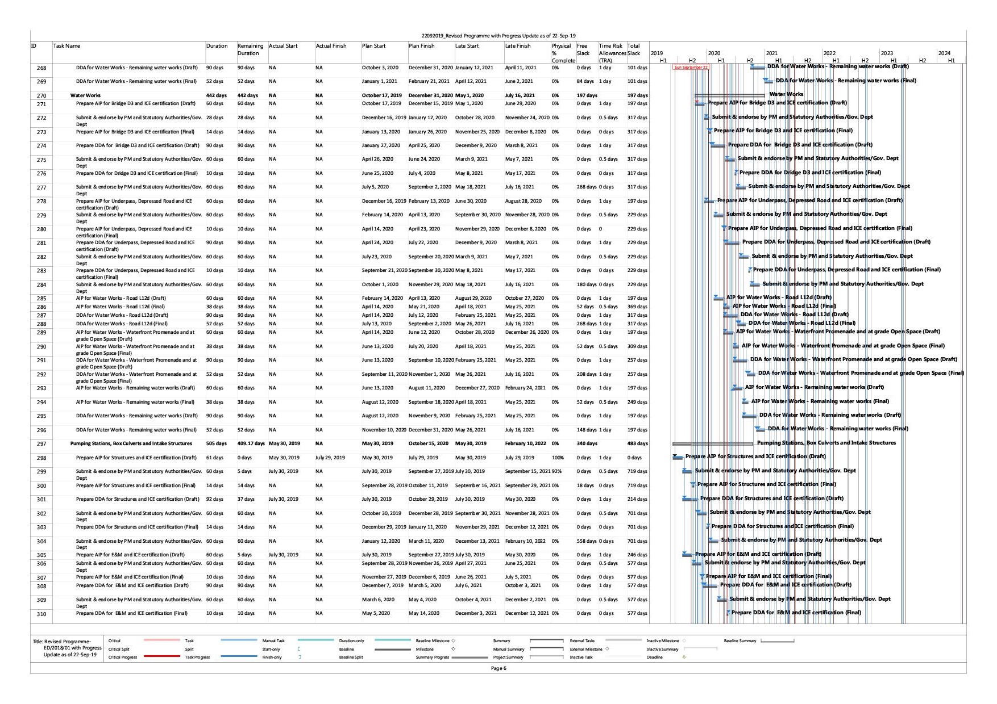Image resolution: width=997 pixels, height=704 pixels.
Task: Click the 'Late Start' column header
Action: [x=467, y=46]
